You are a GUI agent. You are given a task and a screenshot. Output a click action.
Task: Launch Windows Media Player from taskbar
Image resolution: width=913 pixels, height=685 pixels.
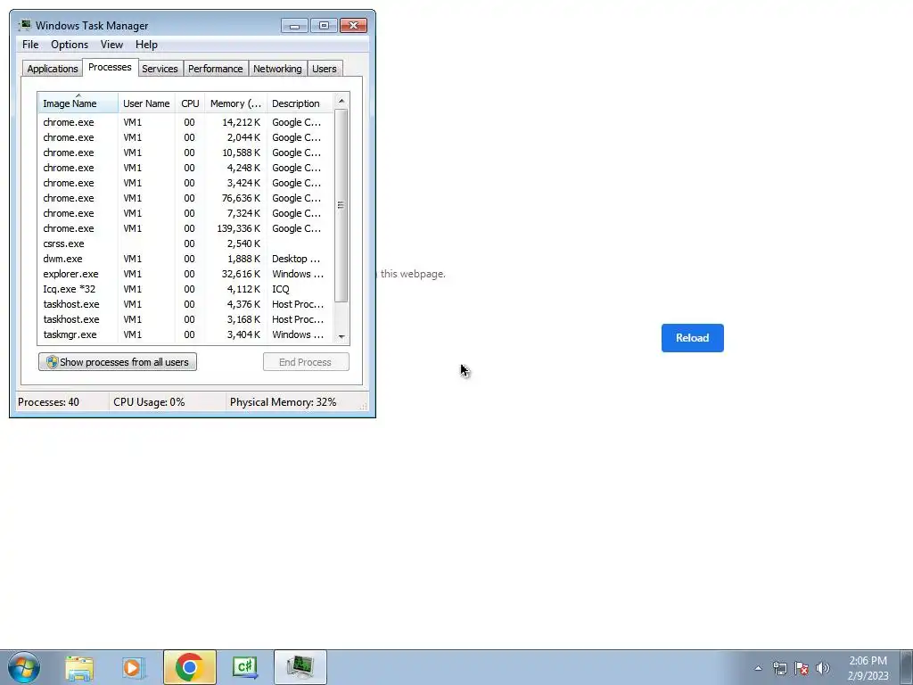pos(134,667)
